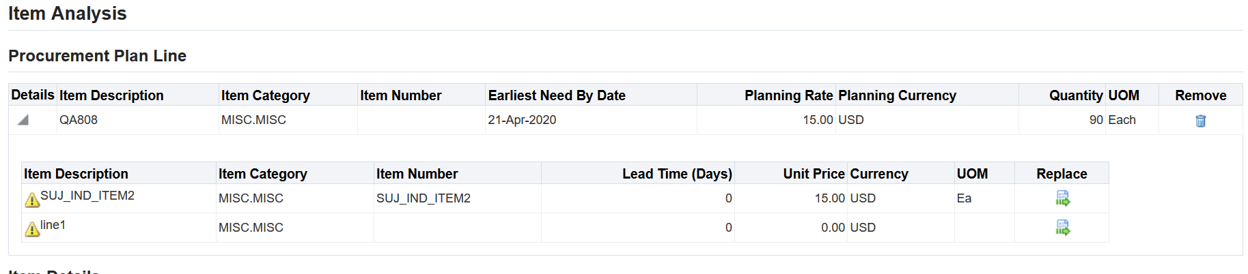Select the Planning Currency header

pos(897,95)
